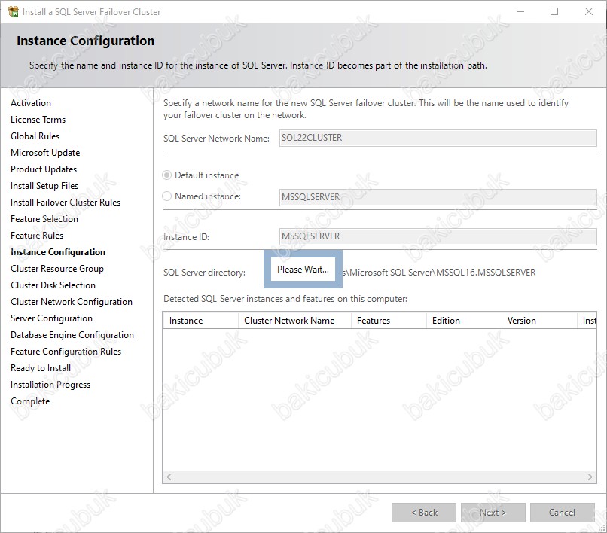Screen dimensions: 607x533
Task: Cancel the SQL Server installation
Action: 562,513
